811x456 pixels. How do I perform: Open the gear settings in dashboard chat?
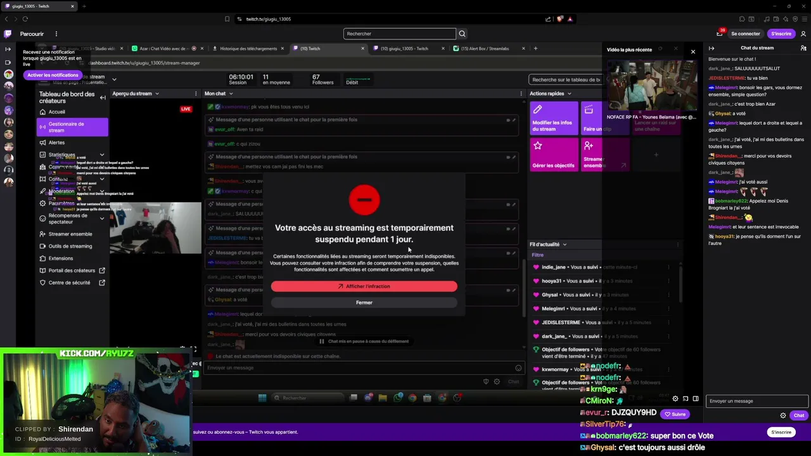click(497, 381)
